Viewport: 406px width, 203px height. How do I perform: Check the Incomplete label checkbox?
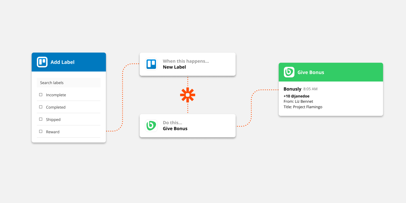41,95
